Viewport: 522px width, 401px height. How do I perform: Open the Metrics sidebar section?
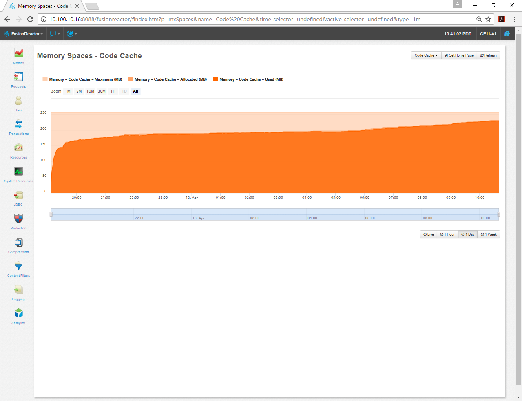pos(18,56)
